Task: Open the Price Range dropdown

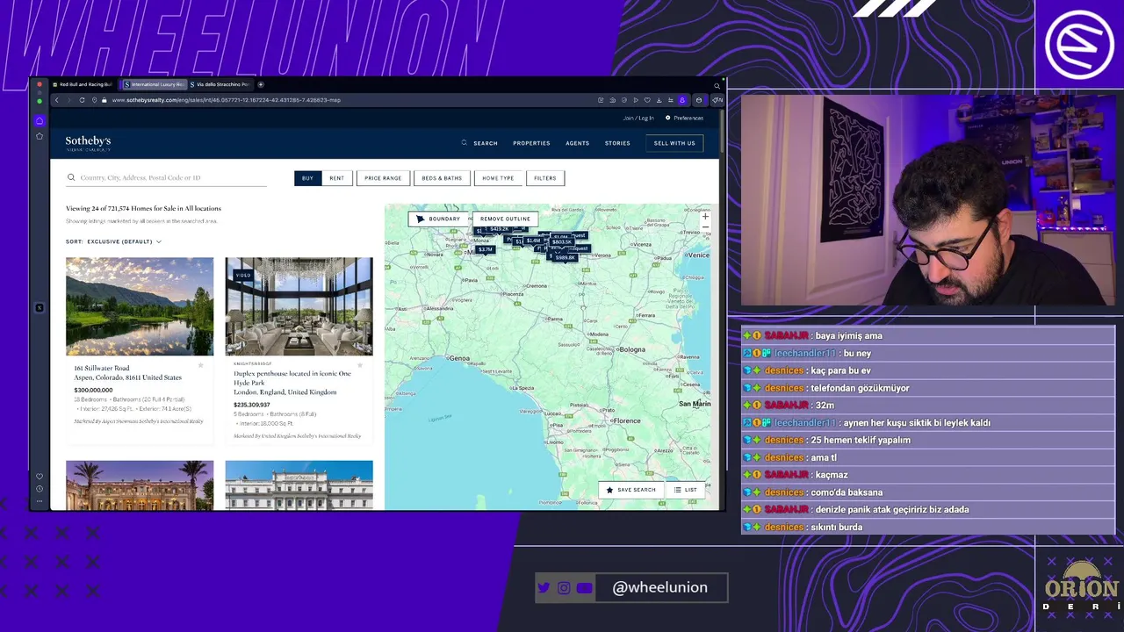Action: 383,178
